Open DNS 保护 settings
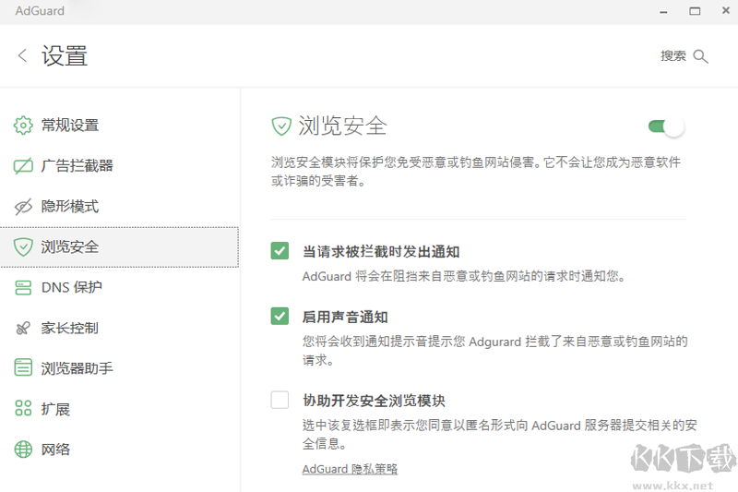Screen dimensions: 738x492 120,287
